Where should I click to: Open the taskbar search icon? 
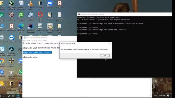pos(4,96)
